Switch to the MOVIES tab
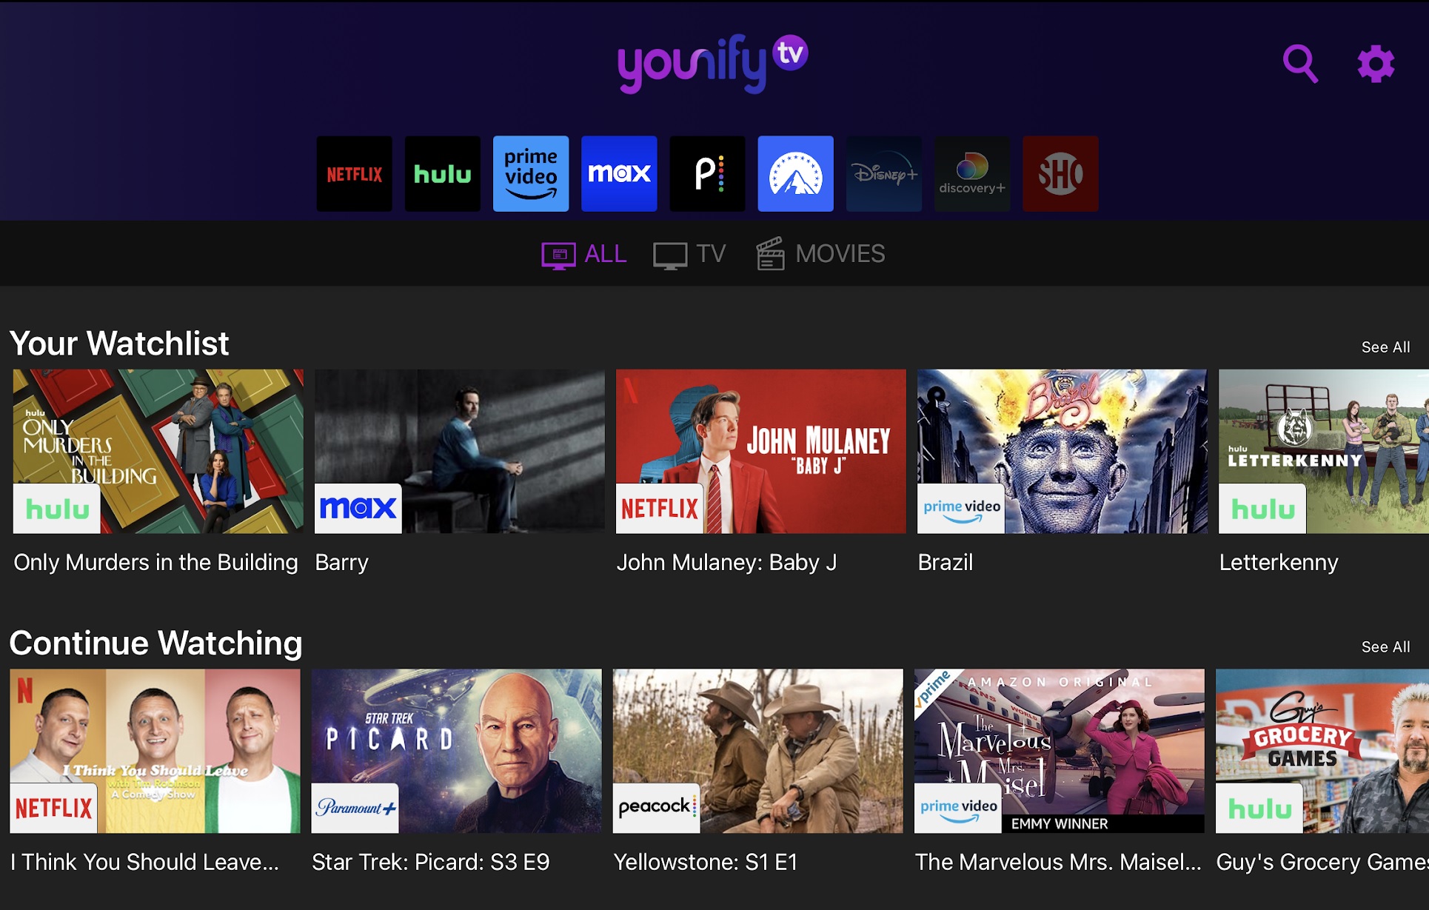 tap(820, 254)
